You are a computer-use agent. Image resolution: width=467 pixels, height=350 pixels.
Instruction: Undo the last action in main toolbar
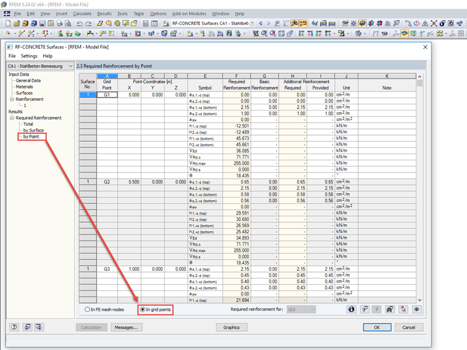79,23
